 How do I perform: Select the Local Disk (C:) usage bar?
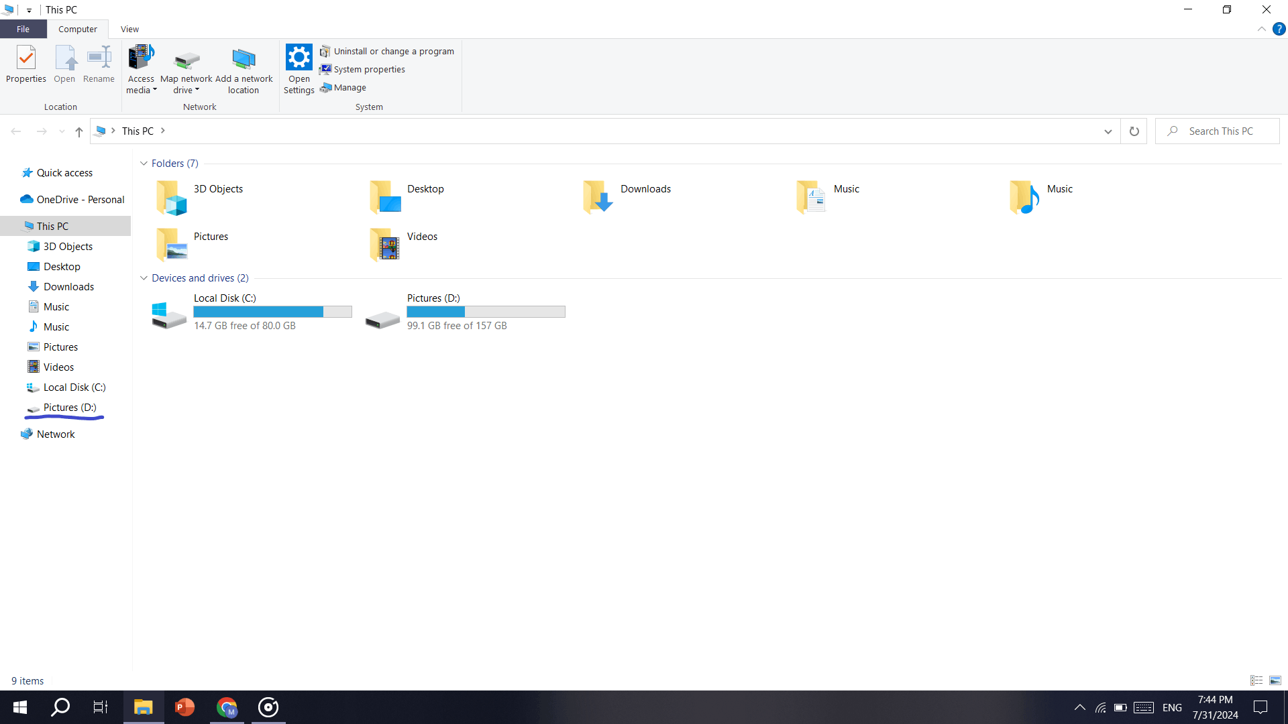click(272, 312)
